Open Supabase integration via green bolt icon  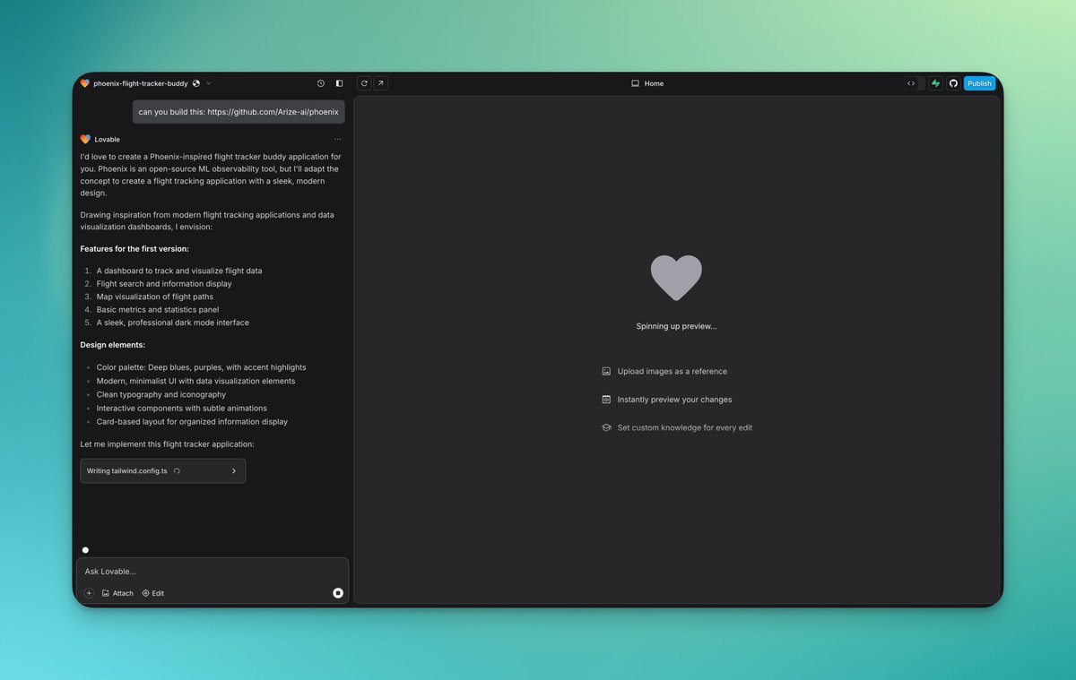click(934, 83)
